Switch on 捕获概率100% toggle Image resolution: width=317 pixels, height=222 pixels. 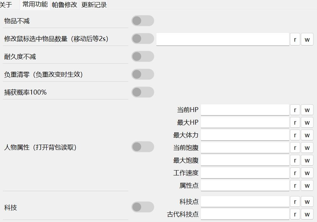(x=143, y=92)
